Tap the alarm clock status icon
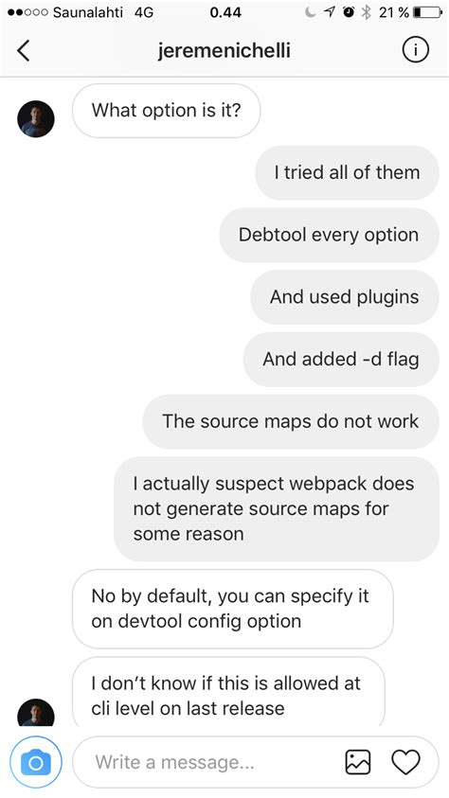 coord(350,12)
